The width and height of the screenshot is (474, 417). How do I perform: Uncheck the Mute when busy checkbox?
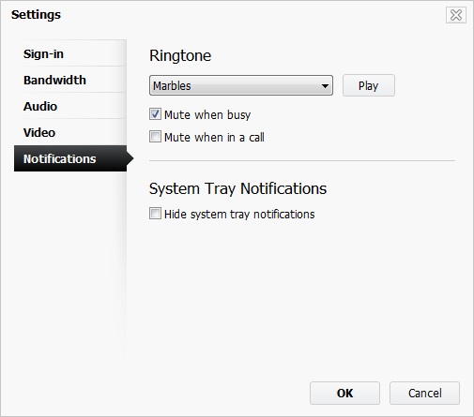pos(155,114)
